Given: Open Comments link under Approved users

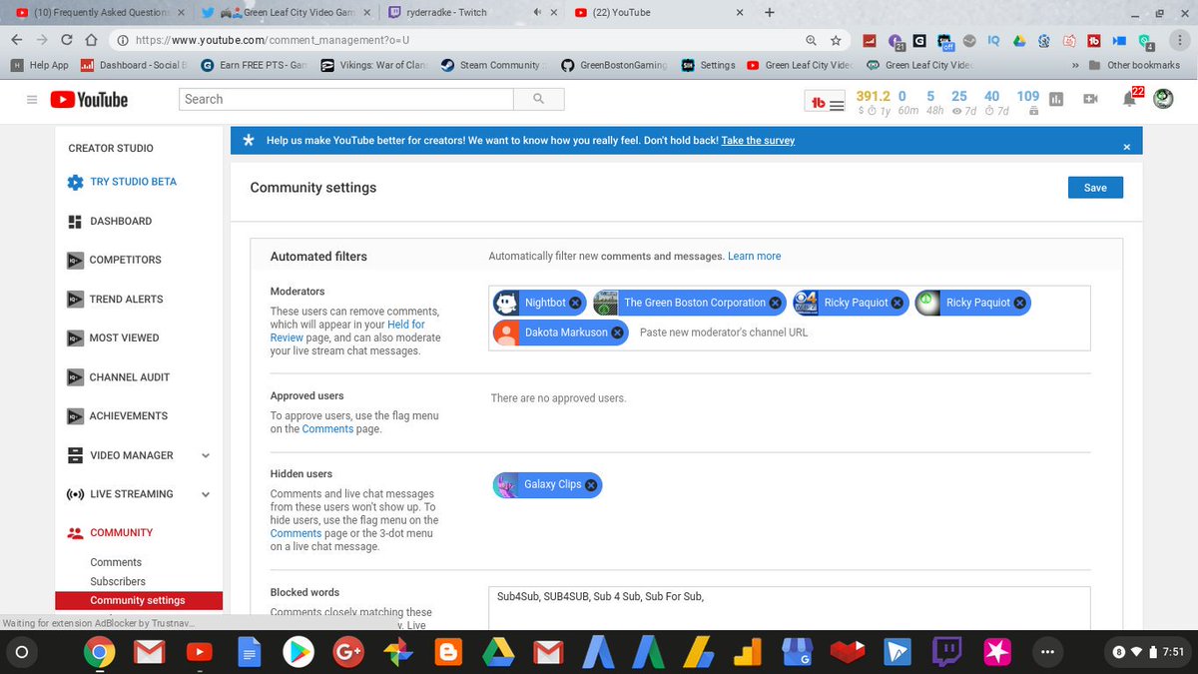Looking at the screenshot, I should point(327,428).
